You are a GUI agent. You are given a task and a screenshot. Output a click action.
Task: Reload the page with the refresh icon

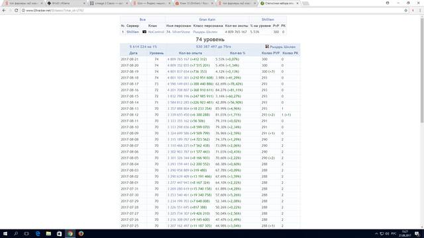pyautogui.click(x=16, y=11)
